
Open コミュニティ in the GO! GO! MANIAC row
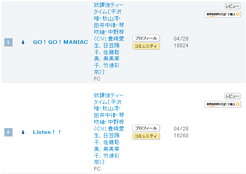pyautogui.click(x=146, y=46)
